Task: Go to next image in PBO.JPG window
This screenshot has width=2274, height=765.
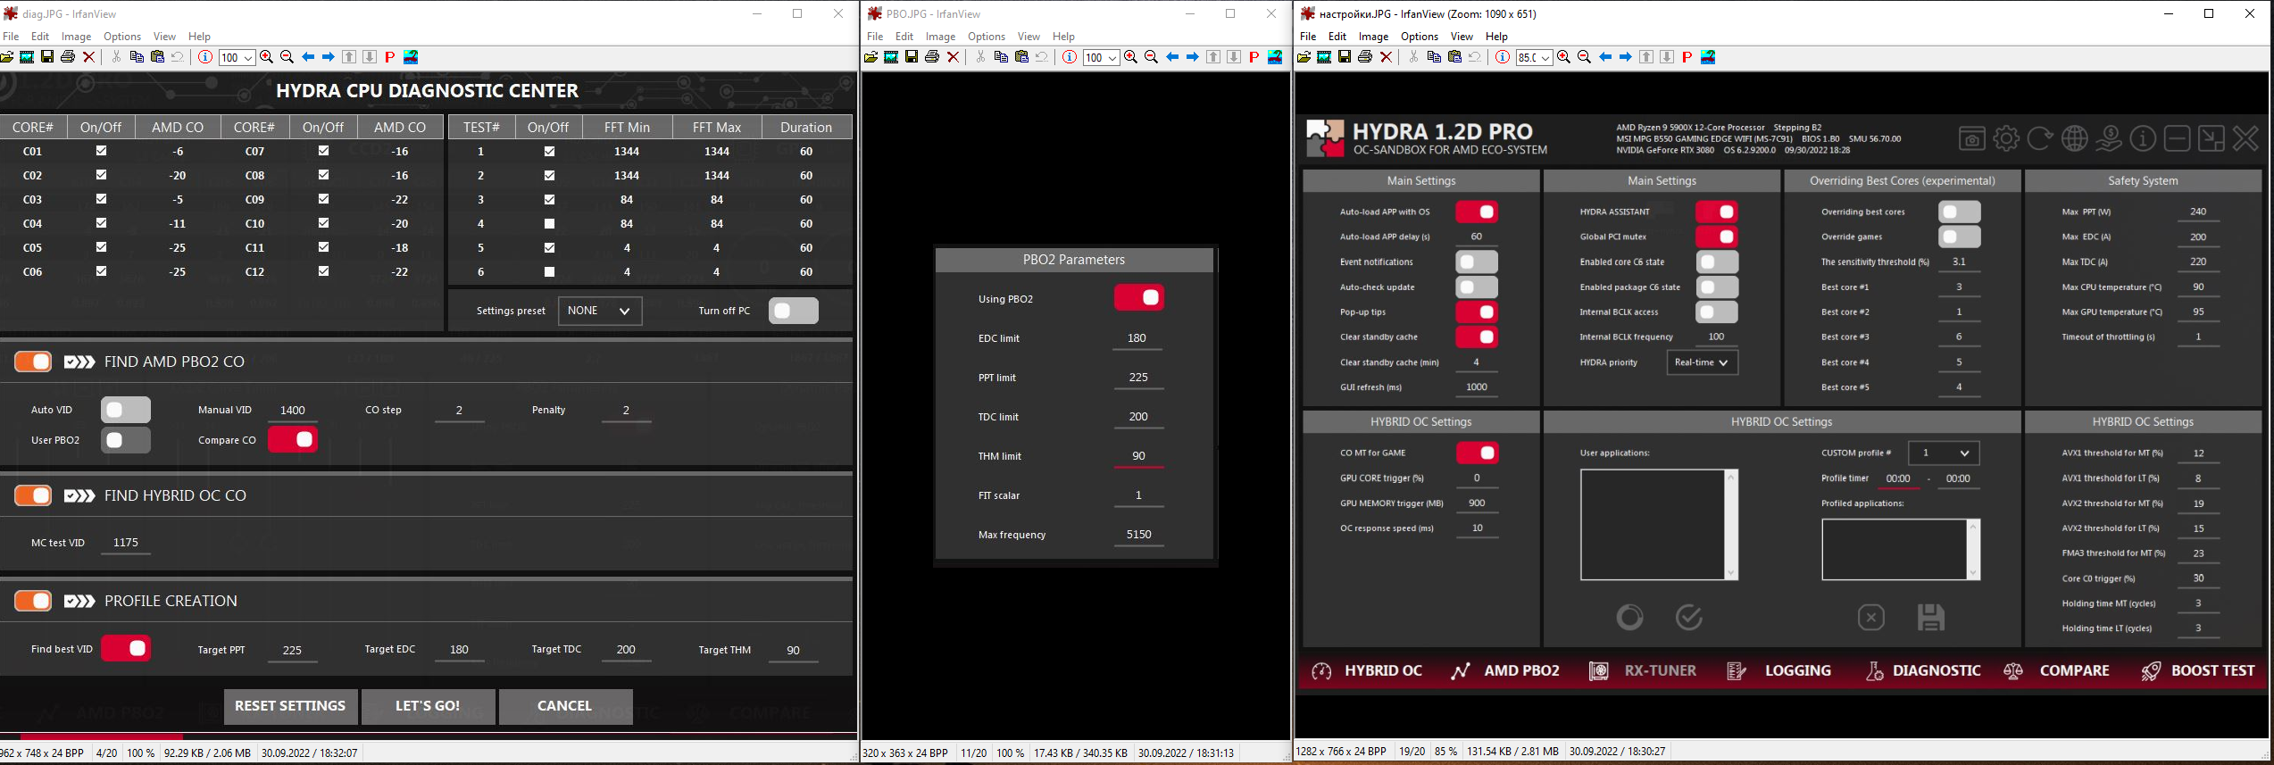Action: coord(1193,57)
